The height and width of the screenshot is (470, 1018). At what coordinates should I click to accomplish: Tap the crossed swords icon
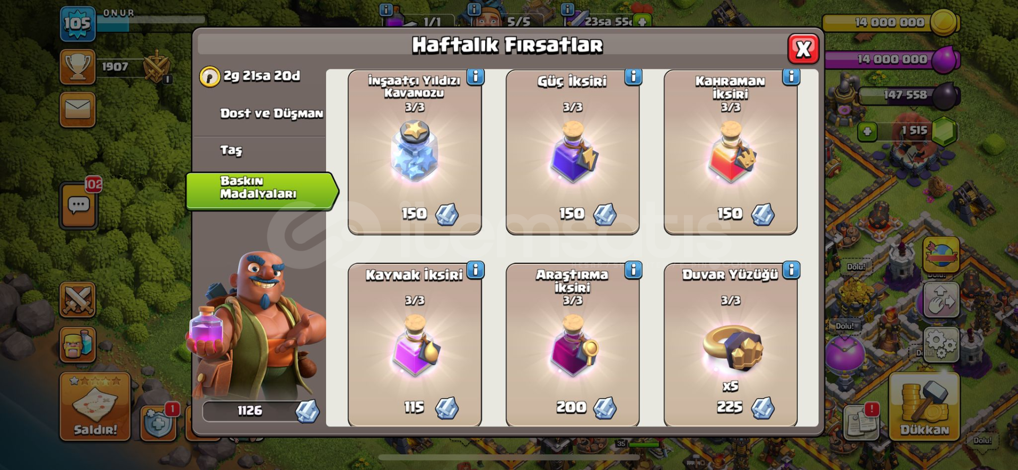(x=78, y=300)
